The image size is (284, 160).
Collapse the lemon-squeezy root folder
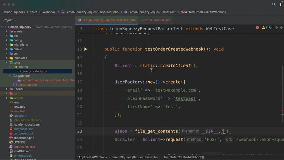point(3,27)
